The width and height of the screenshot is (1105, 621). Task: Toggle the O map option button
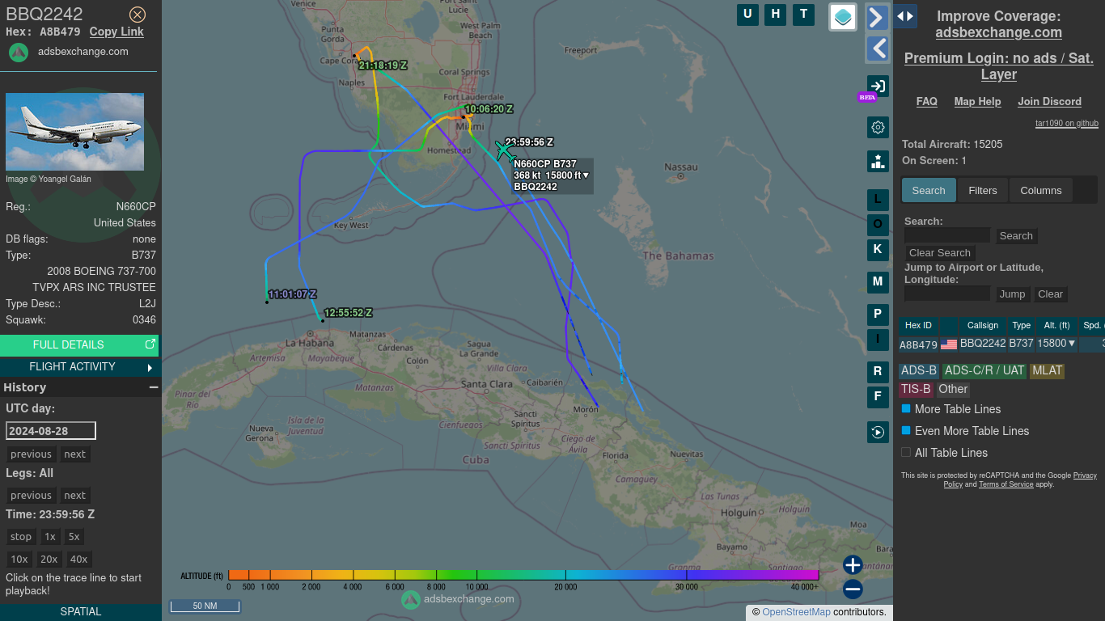tap(878, 225)
